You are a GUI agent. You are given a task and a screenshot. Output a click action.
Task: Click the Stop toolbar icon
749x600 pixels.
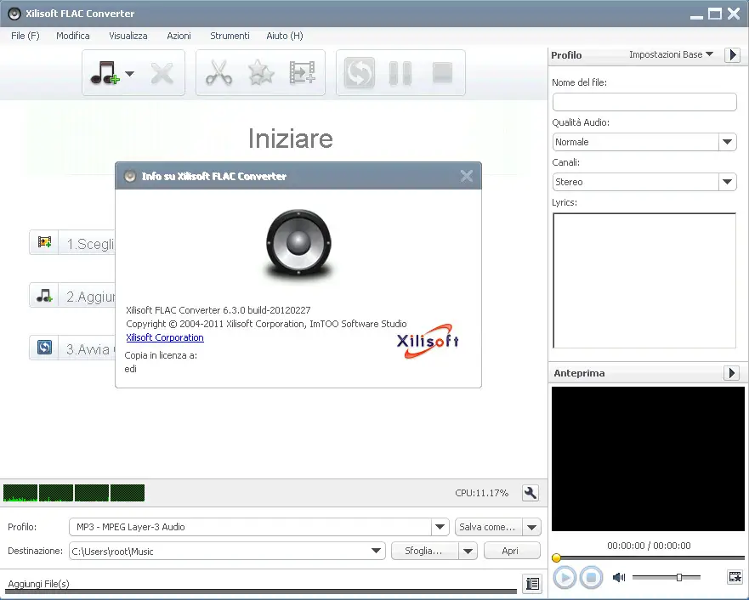coord(442,73)
